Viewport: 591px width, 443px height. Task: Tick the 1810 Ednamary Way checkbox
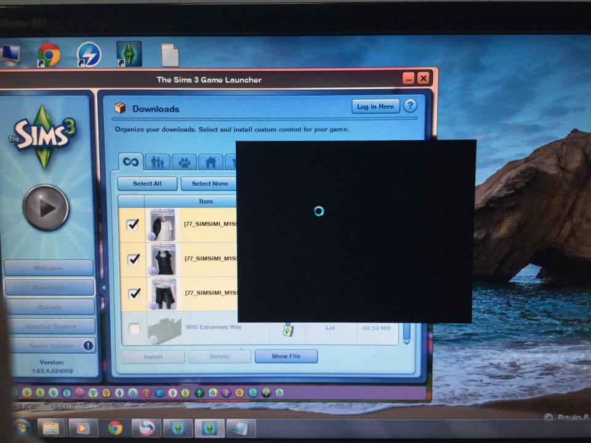point(135,329)
